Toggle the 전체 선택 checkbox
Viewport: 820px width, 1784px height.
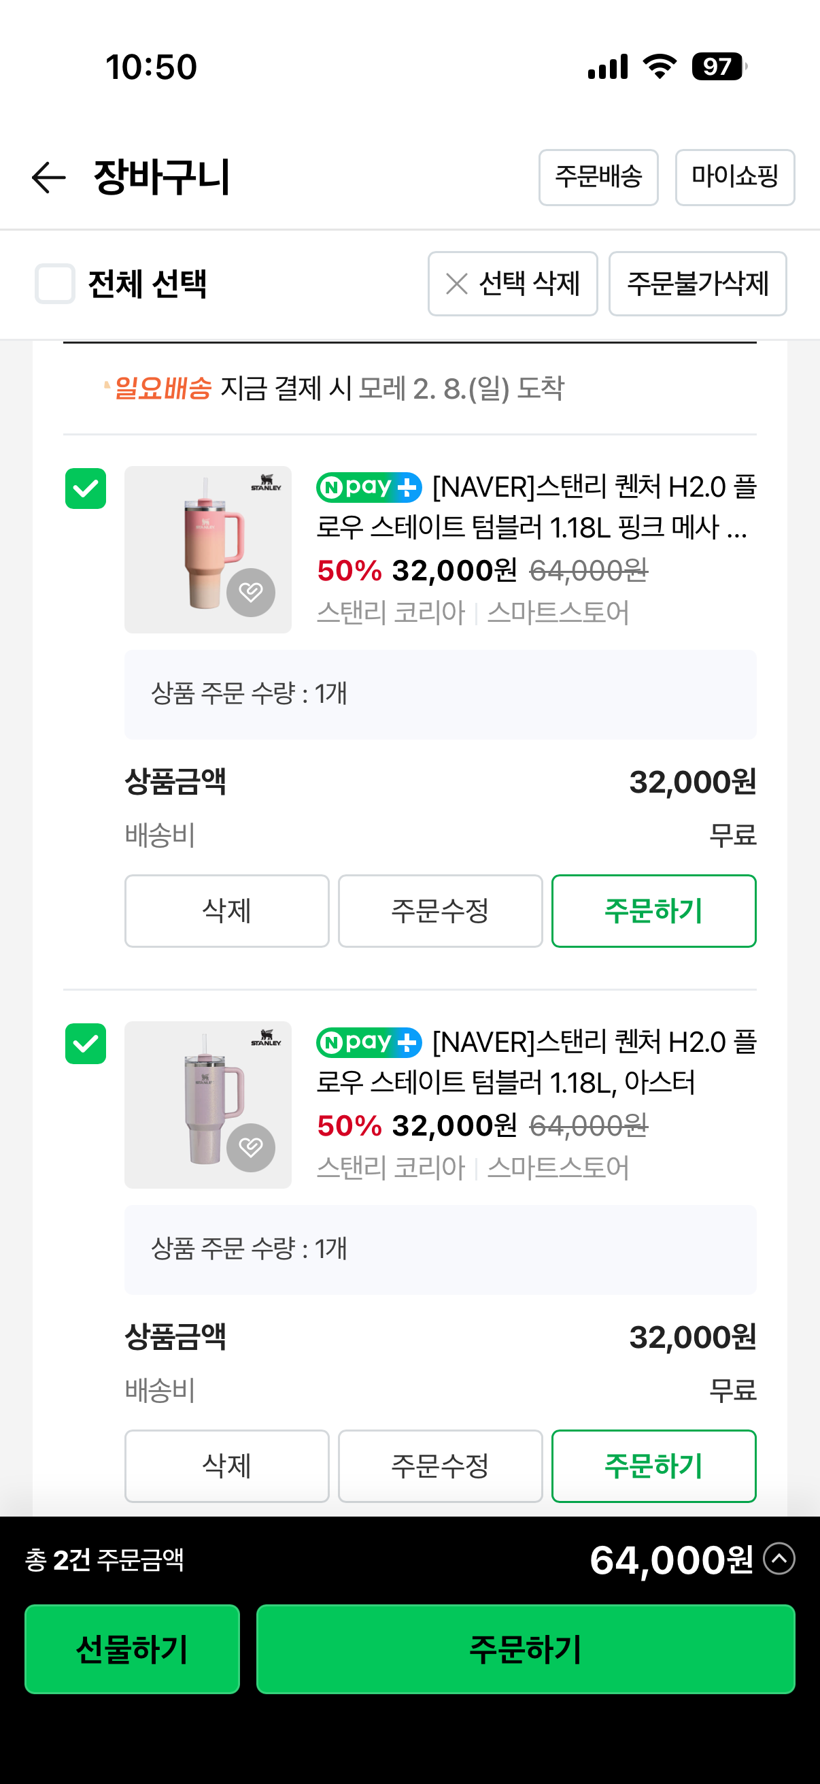click(55, 284)
